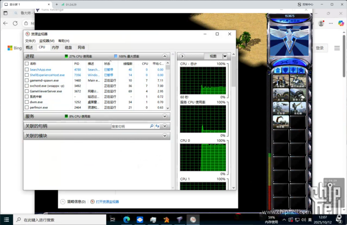Viewport: 347px width, 225px height.
Task: Open the 视图 dropdown arrow
Action: [225, 56]
